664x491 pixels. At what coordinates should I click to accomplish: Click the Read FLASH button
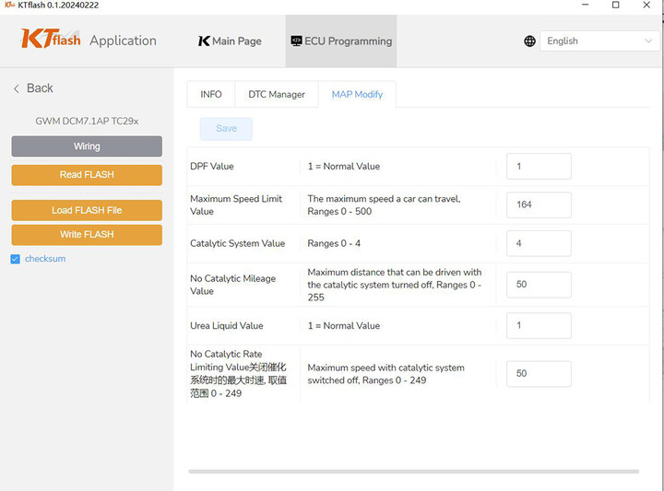tap(87, 175)
